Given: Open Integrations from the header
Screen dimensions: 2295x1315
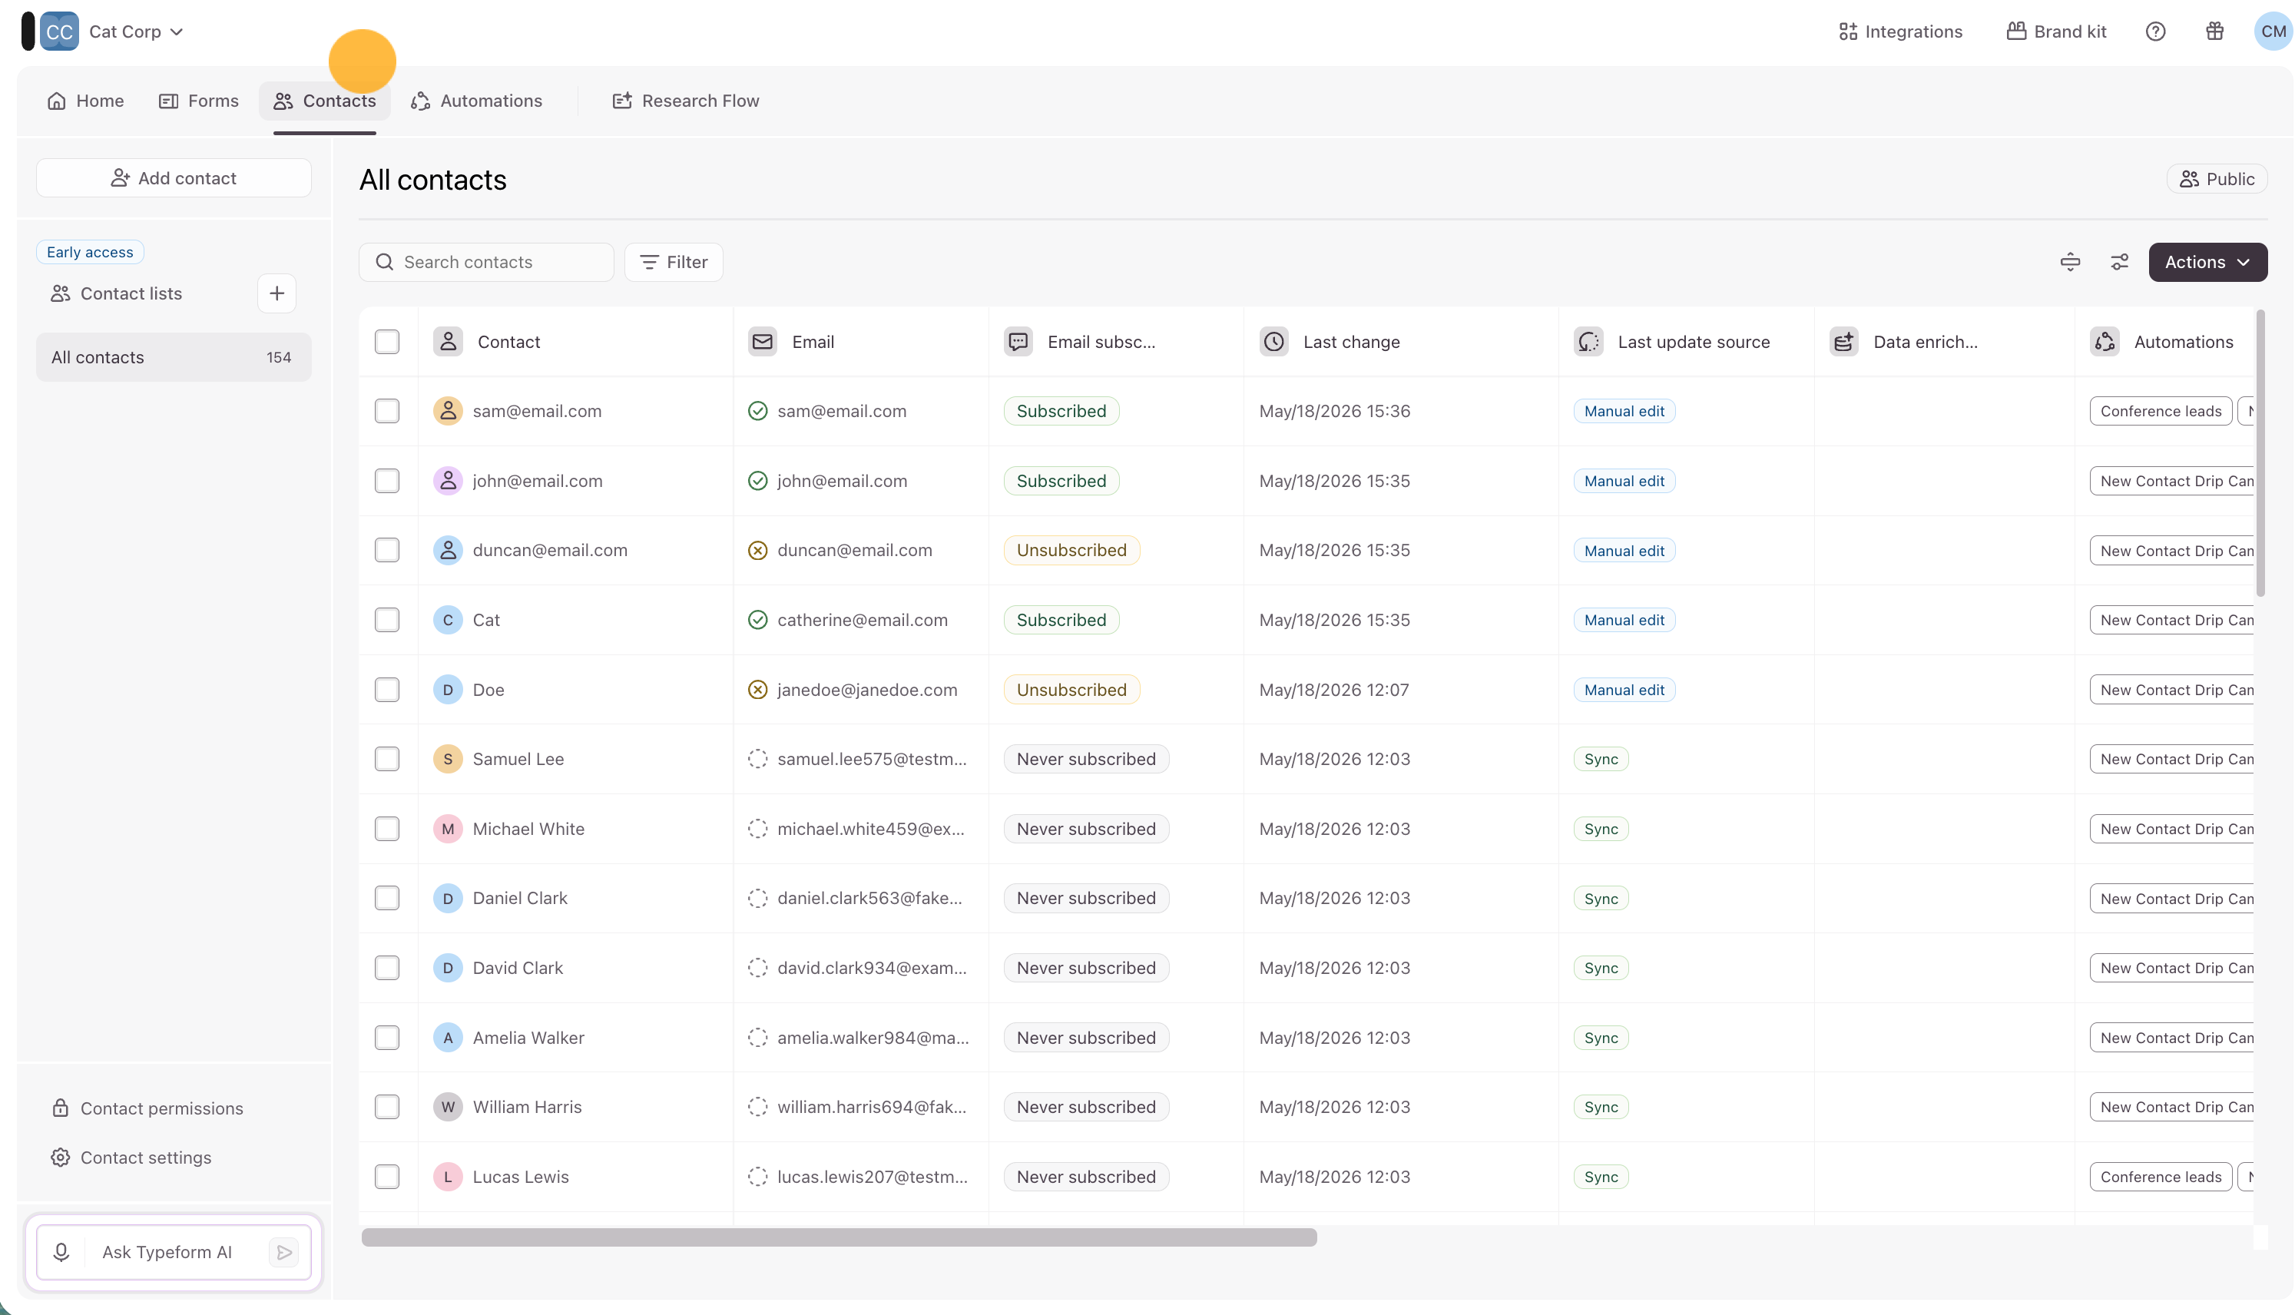Looking at the screenshot, I should (x=1900, y=31).
